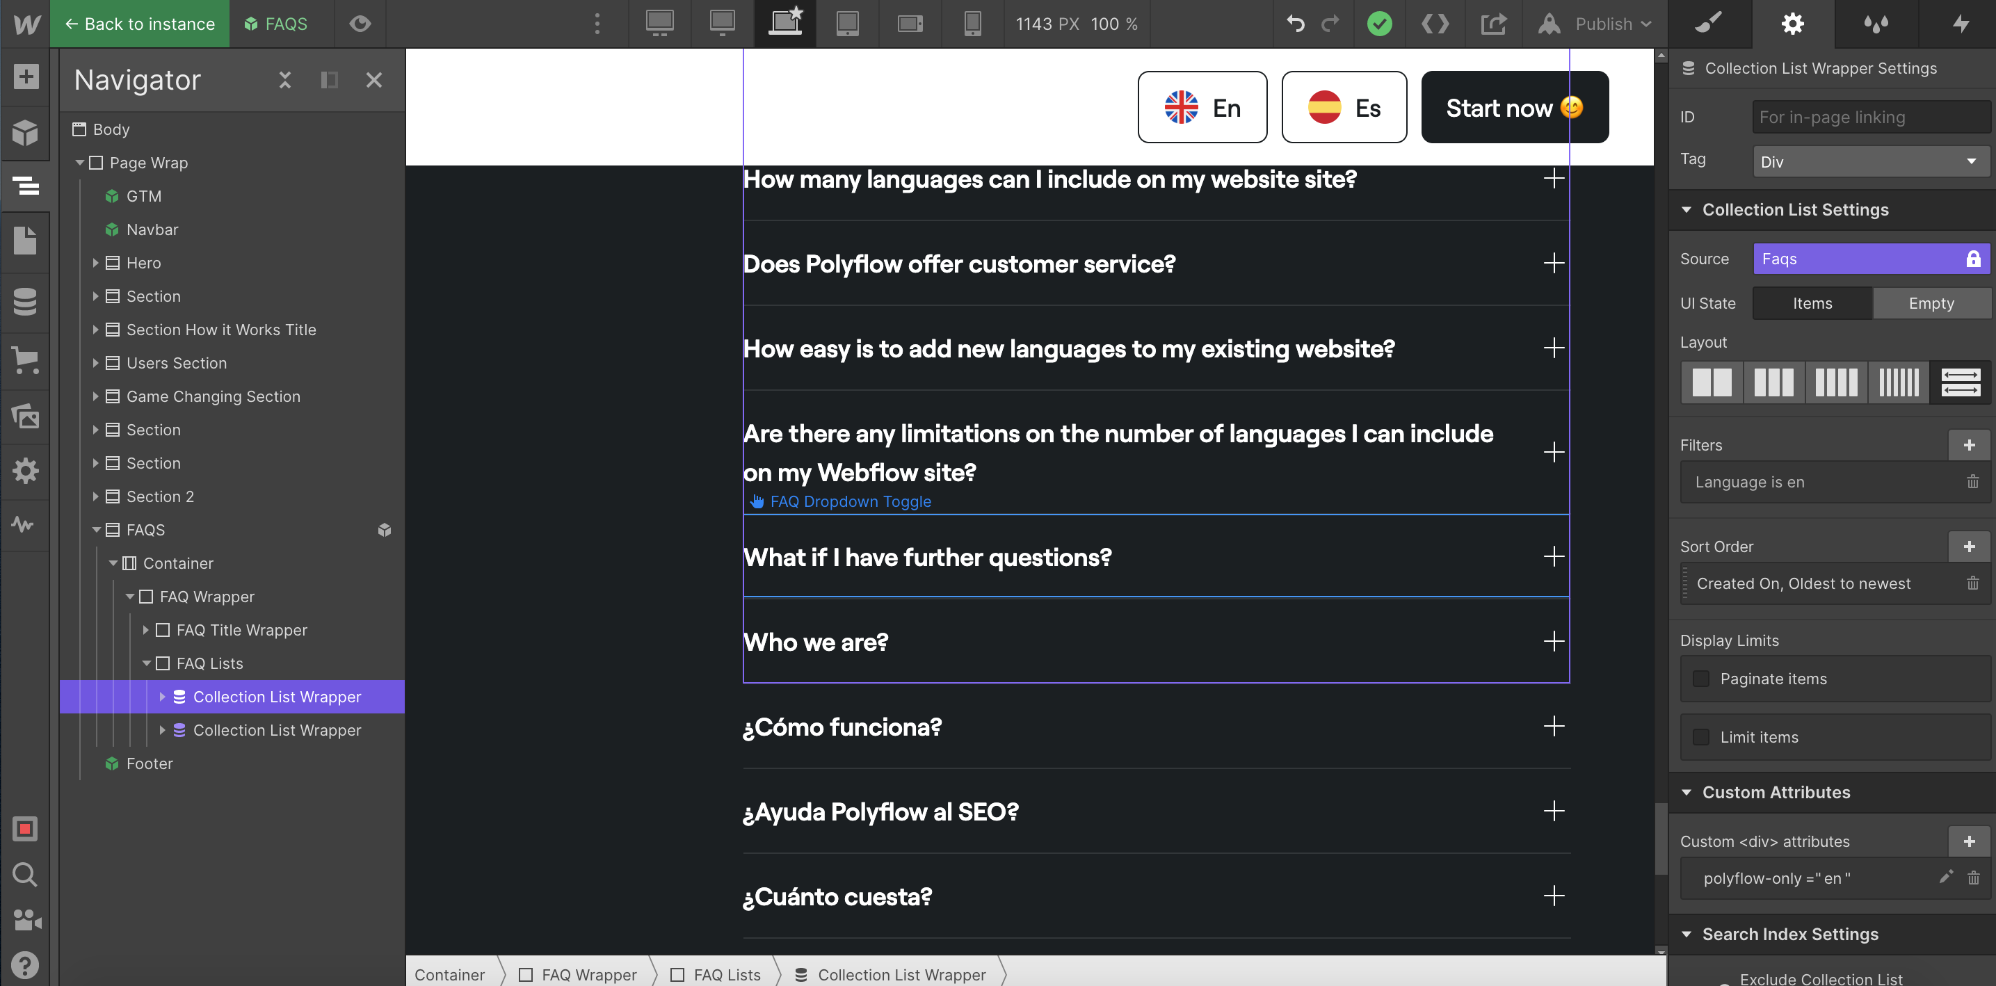
Task: Open the share project icon
Action: 1493,23
